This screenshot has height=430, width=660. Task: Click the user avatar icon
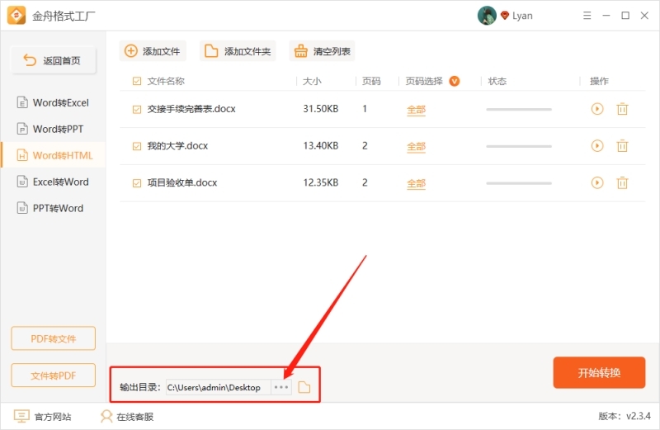pos(487,16)
